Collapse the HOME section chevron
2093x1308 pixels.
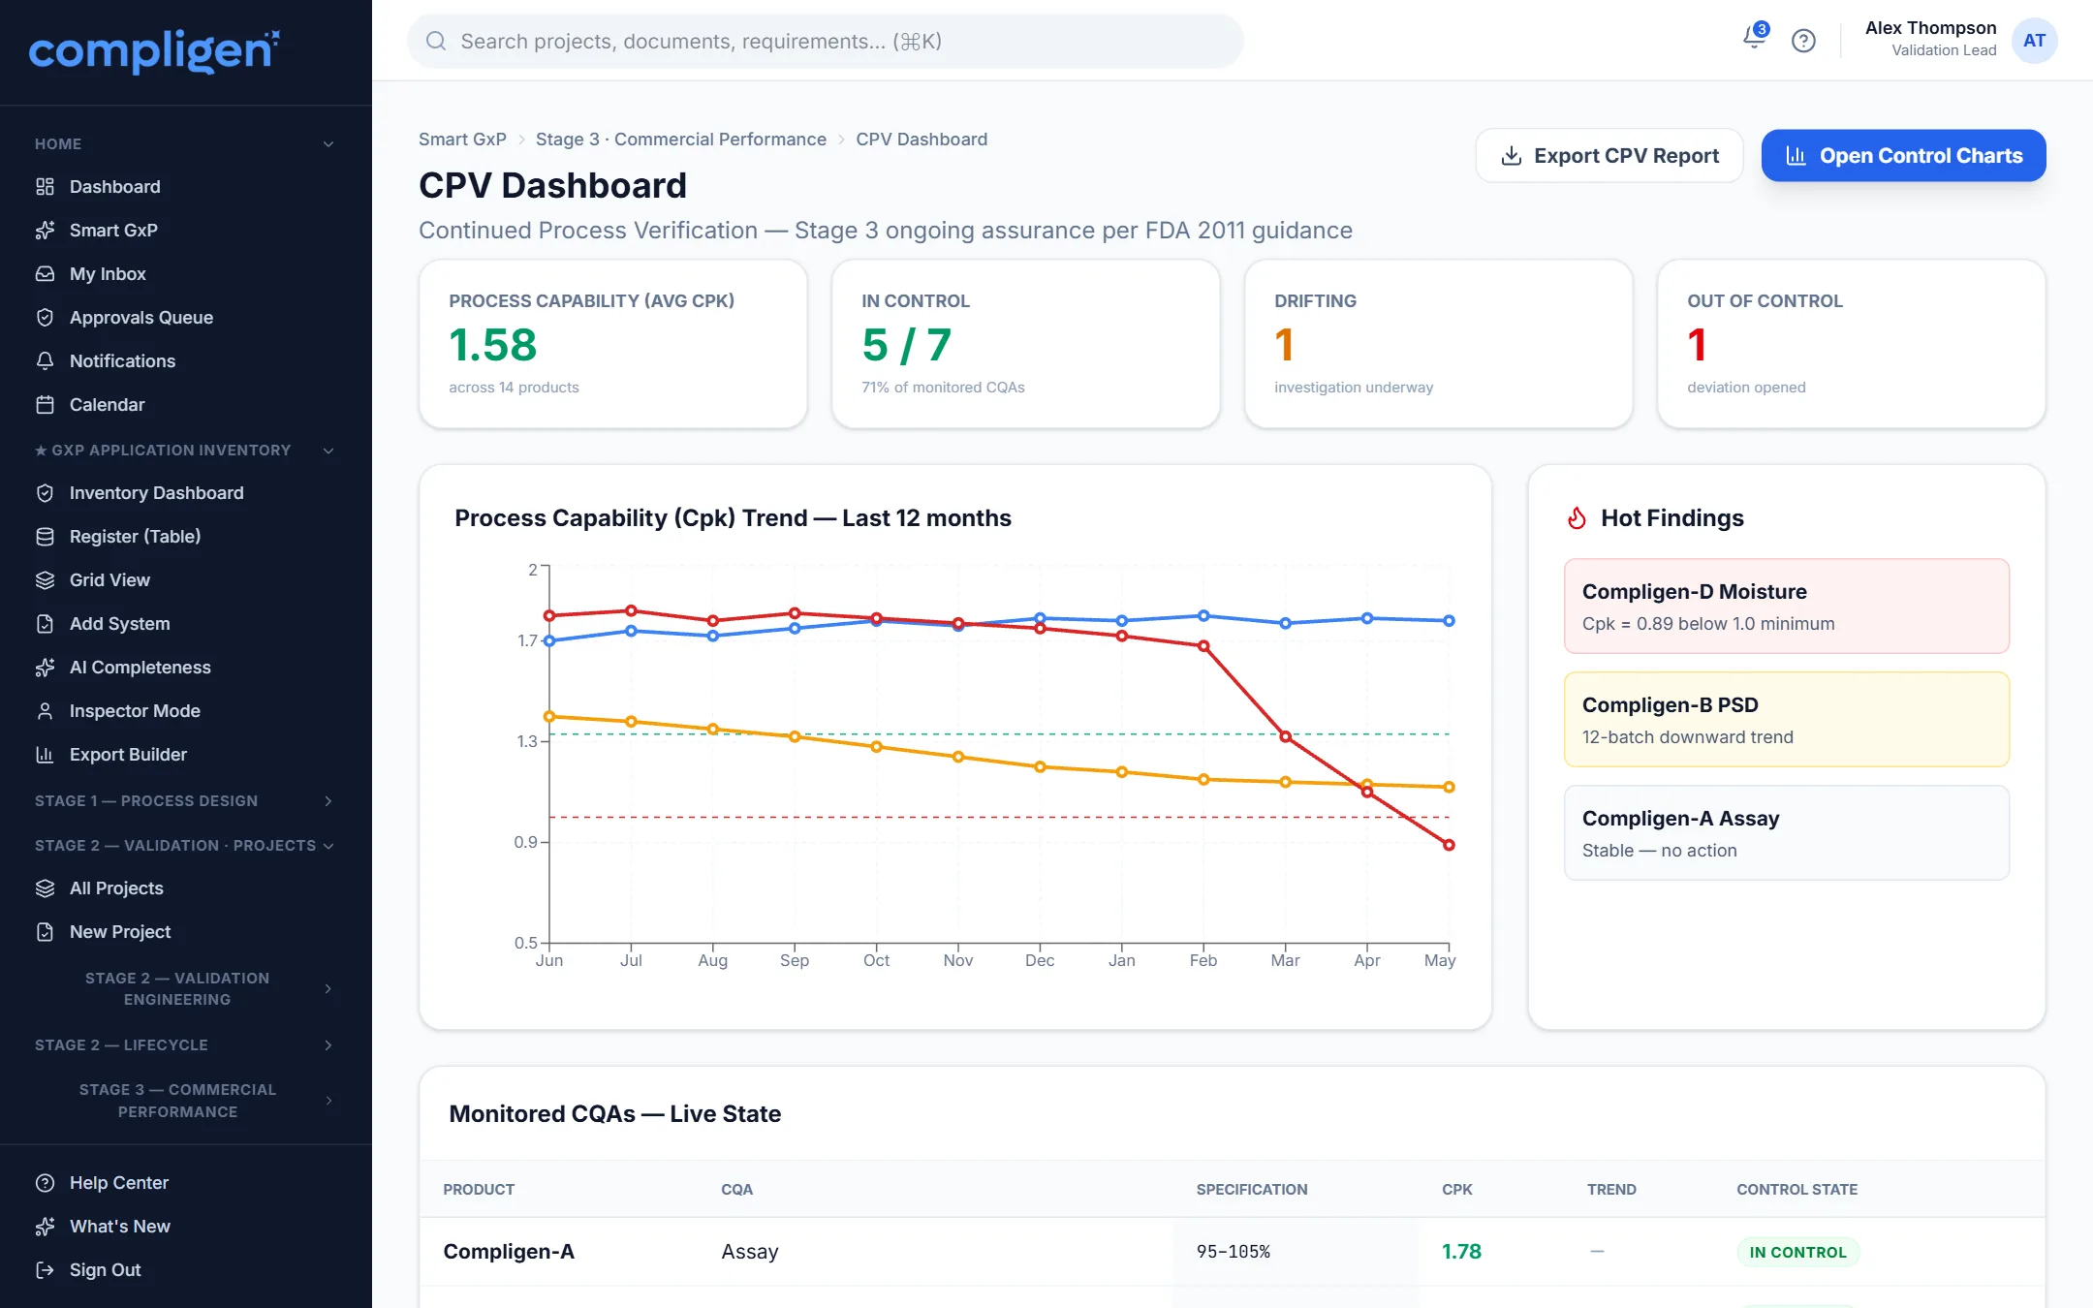[x=328, y=143]
